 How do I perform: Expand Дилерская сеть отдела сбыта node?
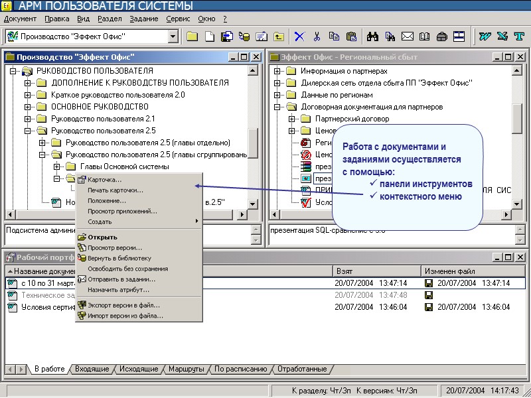[x=277, y=83]
